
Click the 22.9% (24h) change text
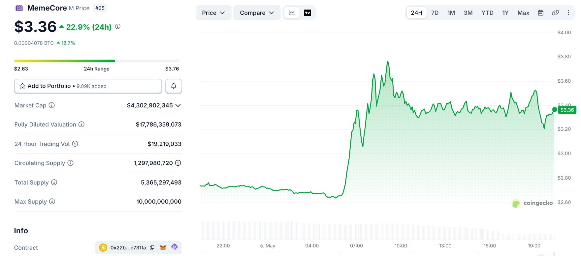89,27
